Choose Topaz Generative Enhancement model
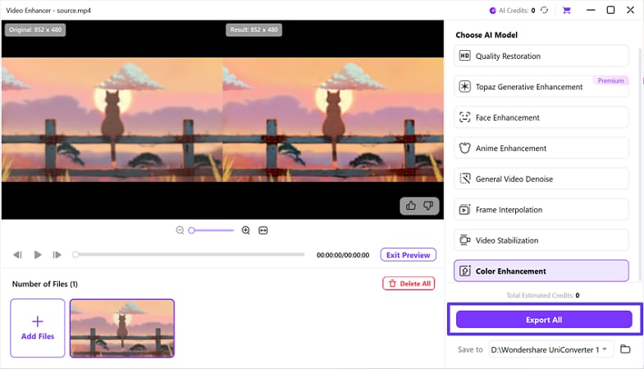The width and height of the screenshot is (644, 369). point(541,87)
